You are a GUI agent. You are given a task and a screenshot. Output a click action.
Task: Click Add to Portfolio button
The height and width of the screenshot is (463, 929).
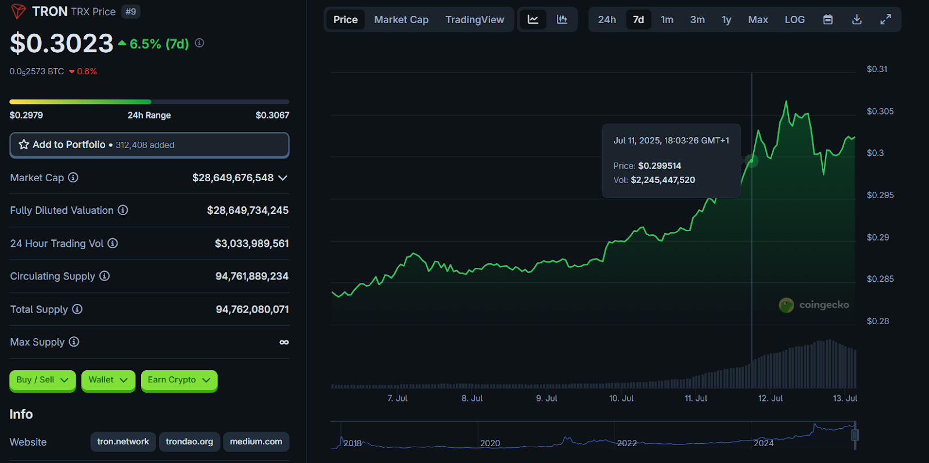(x=149, y=145)
